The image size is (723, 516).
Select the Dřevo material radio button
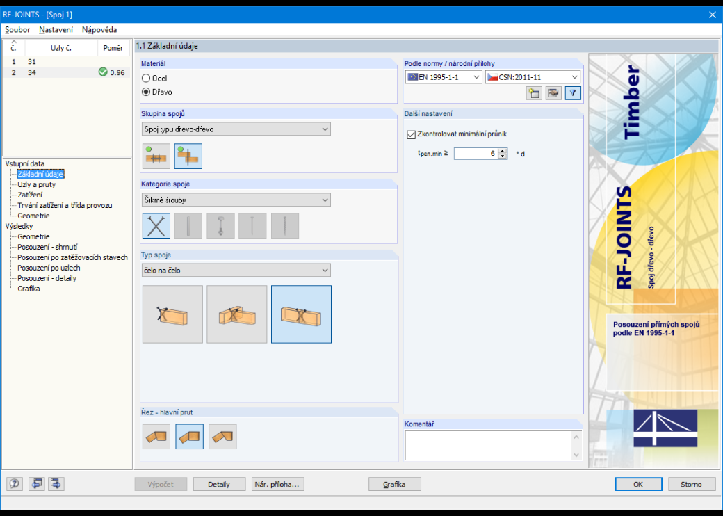(146, 92)
